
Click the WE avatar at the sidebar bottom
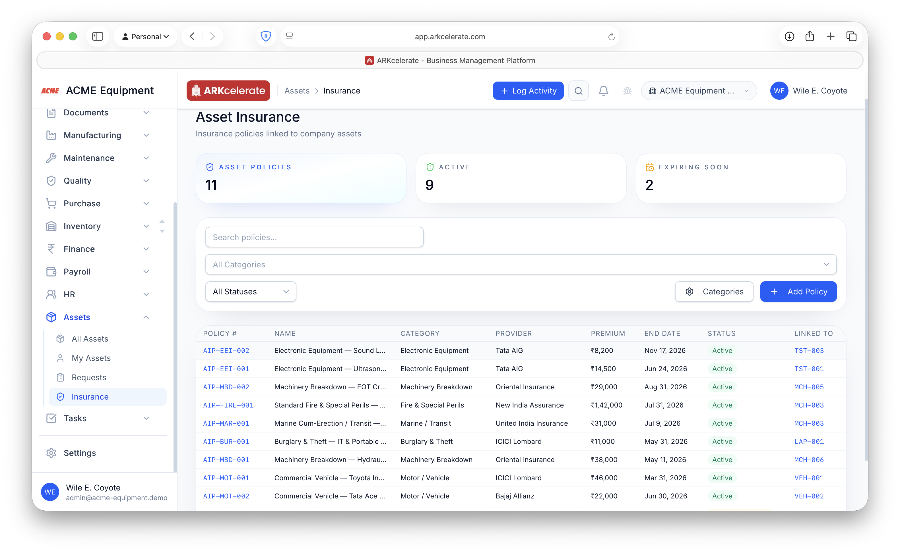tap(50, 492)
